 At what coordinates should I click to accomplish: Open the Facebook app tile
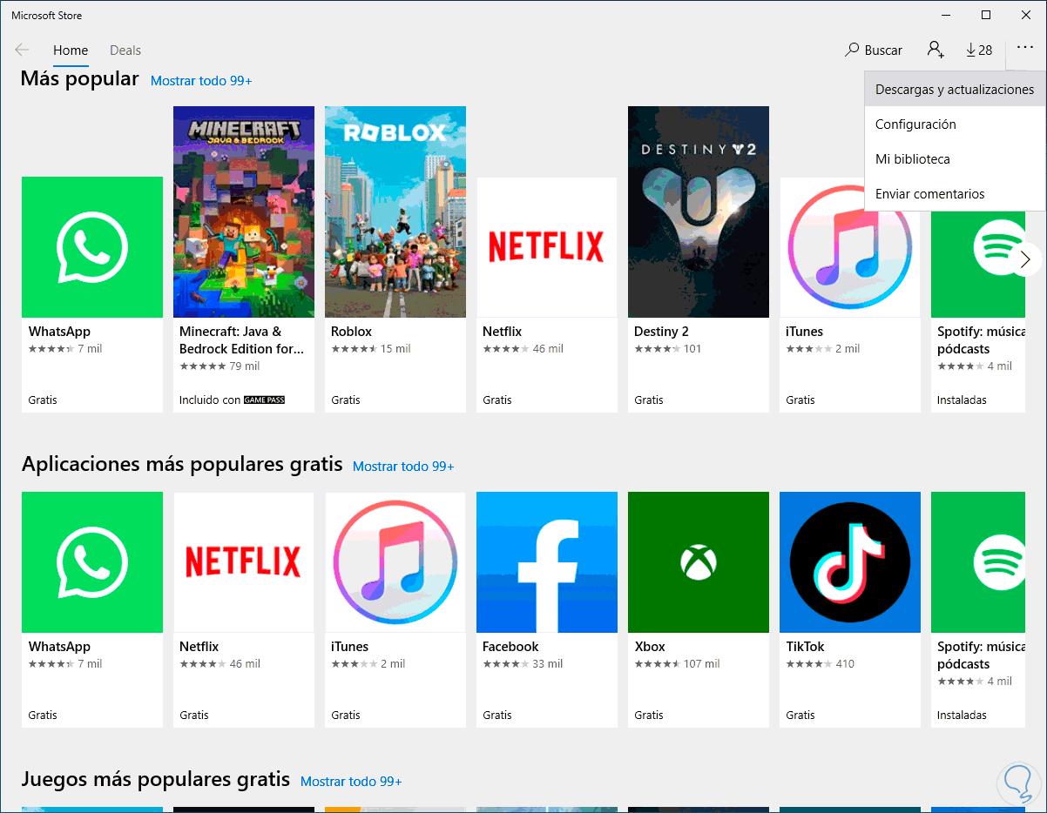click(x=547, y=609)
